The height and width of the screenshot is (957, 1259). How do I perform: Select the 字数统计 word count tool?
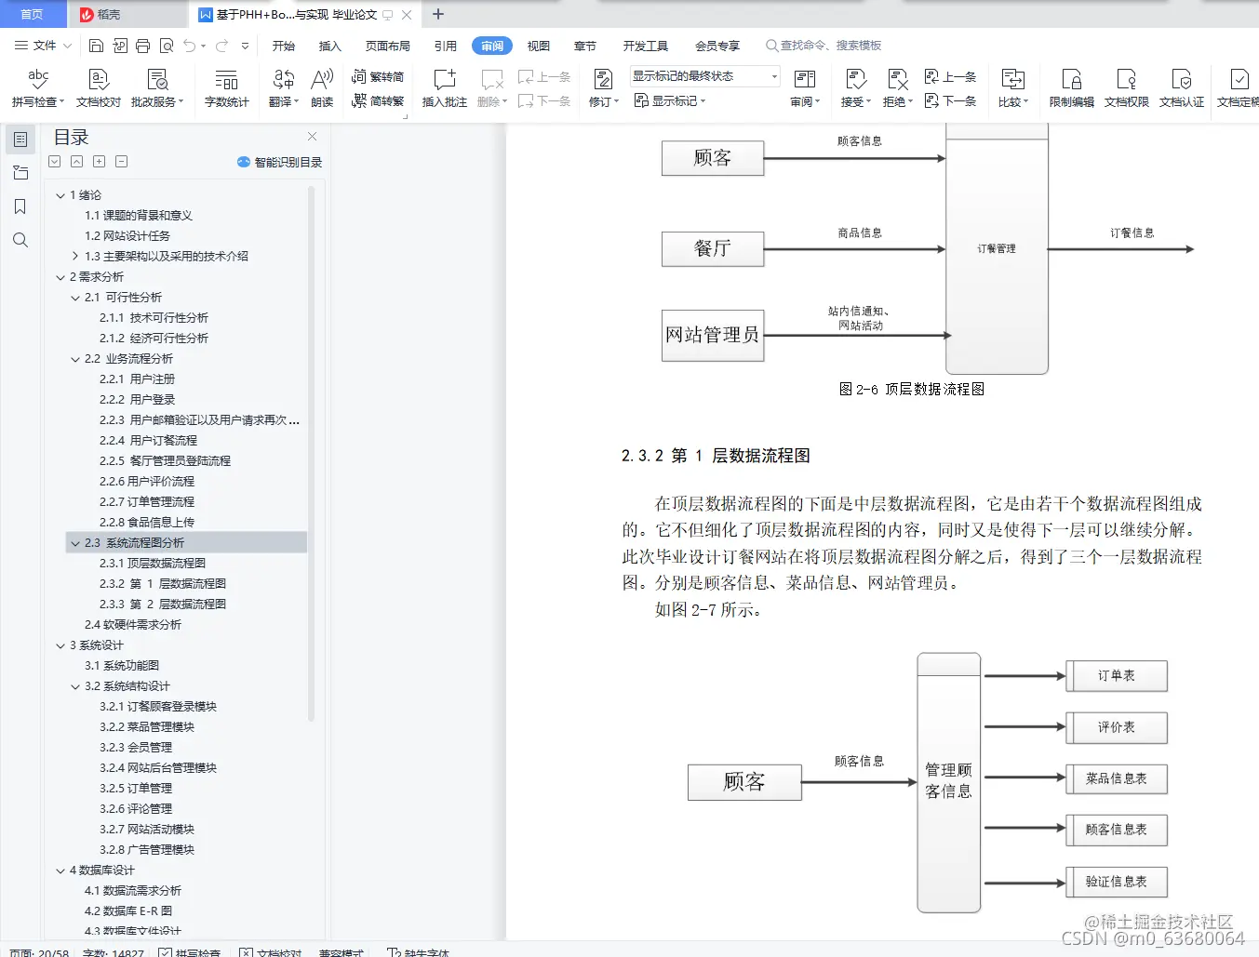(x=226, y=88)
